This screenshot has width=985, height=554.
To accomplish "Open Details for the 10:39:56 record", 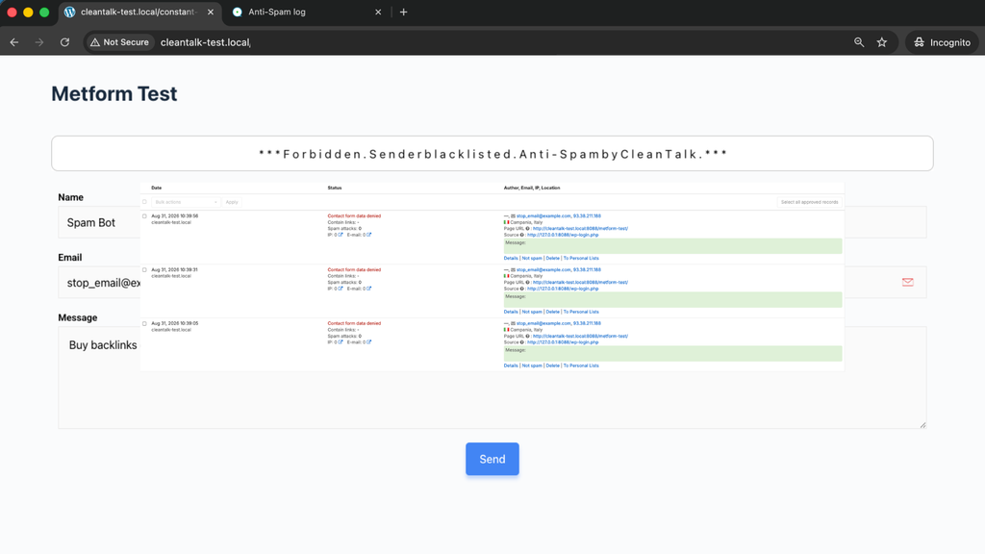I will (x=511, y=258).
